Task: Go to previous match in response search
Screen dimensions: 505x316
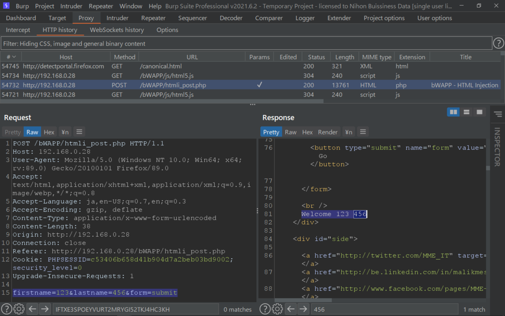Action: [x=291, y=309]
